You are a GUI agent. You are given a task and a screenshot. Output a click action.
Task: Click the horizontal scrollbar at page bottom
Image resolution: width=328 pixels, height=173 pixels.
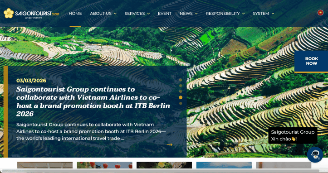coord(161,171)
